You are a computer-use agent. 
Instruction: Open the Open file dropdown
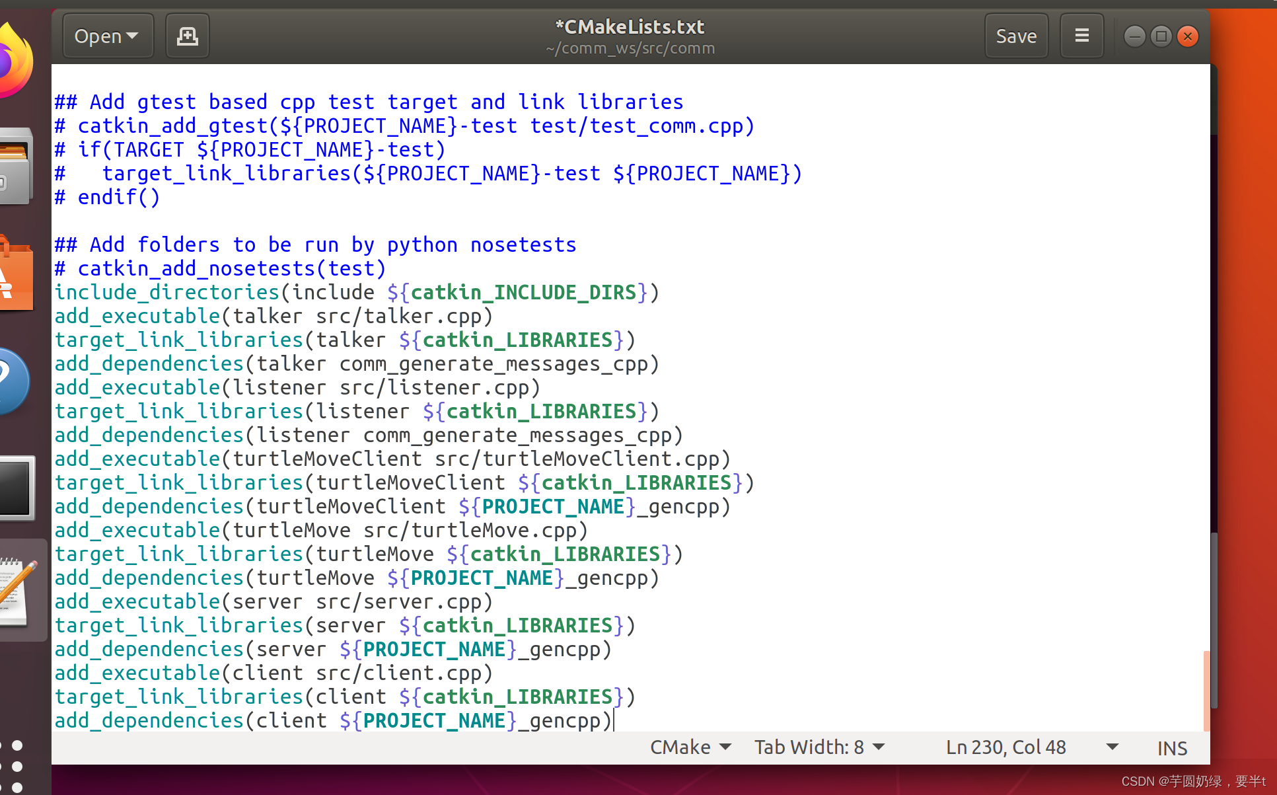pos(107,36)
